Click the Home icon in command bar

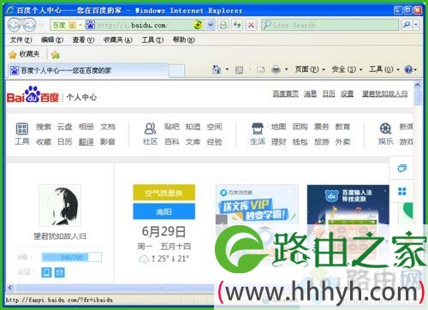217,69
